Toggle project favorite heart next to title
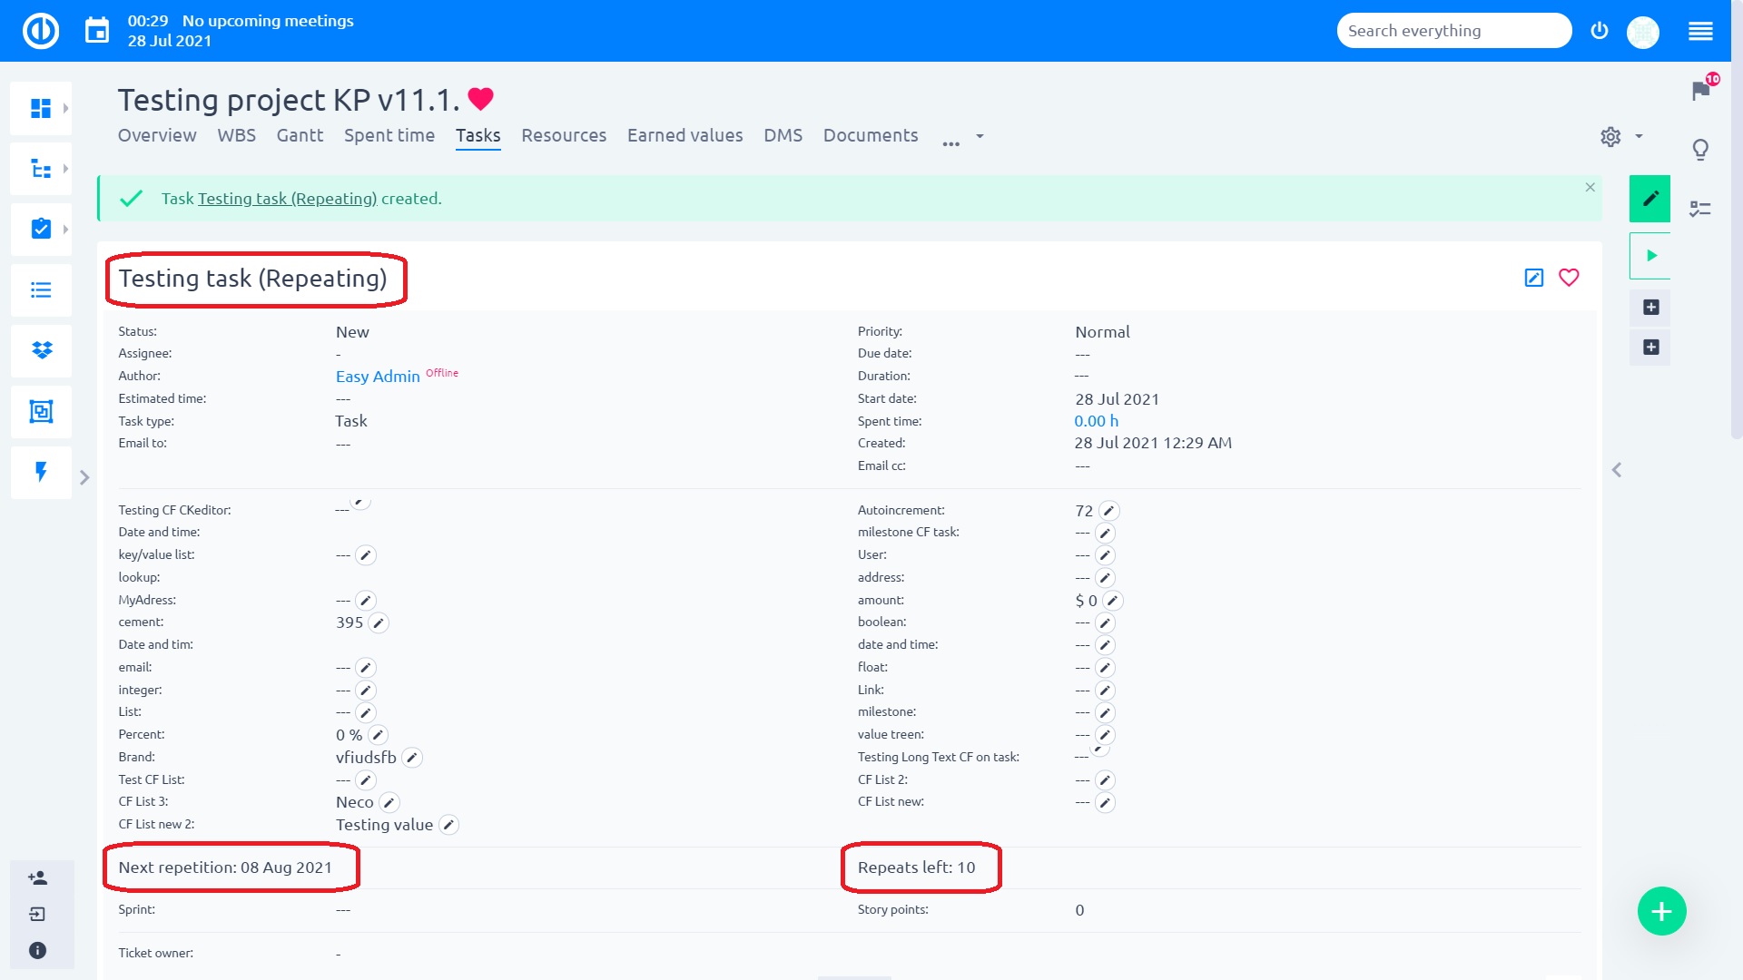This screenshot has width=1743, height=980. click(x=480, y=98)
